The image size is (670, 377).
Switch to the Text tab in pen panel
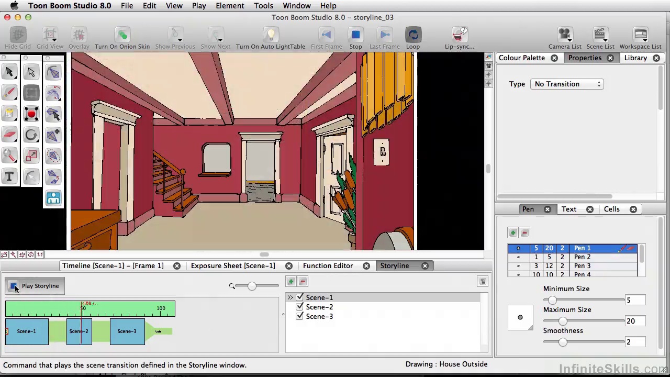pyautogui.click(x=569, y=209)
